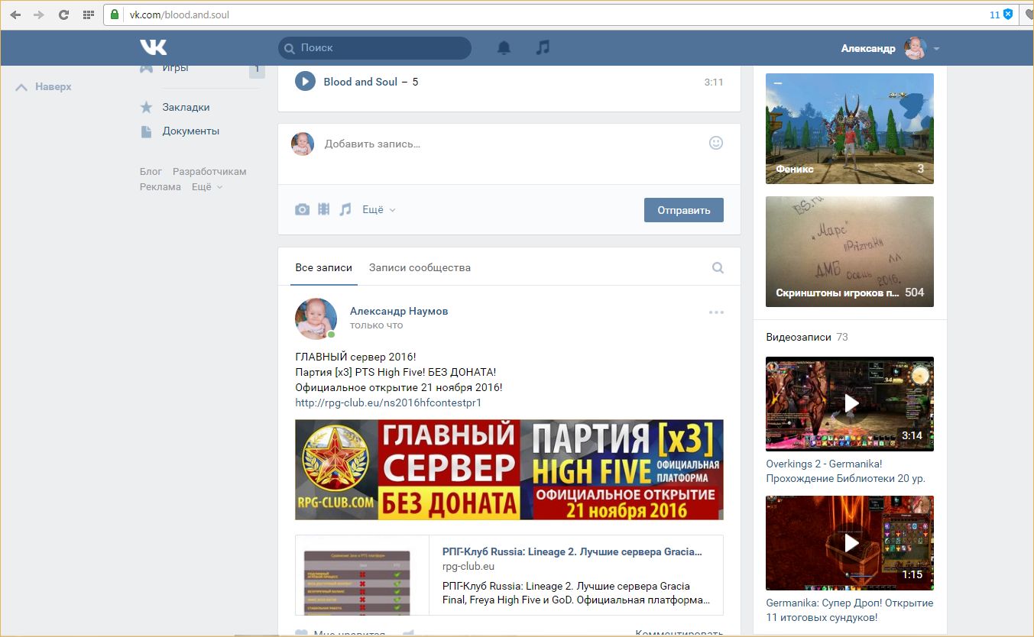Open Germanika: Супер Дроп video title

pos(849,610)
